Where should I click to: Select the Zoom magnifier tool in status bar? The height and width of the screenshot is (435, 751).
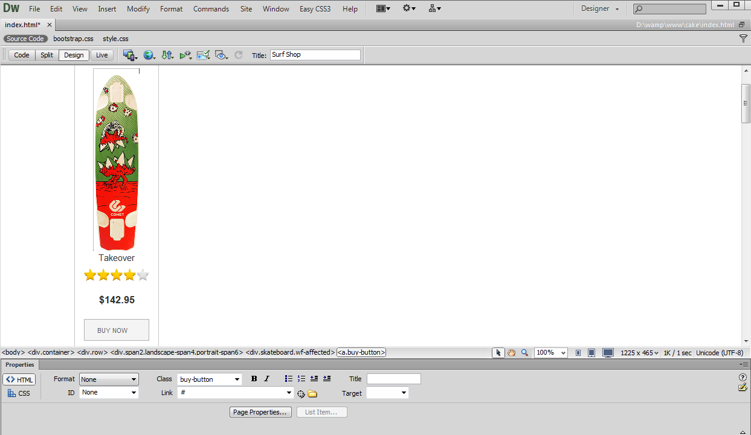[524, 353]
